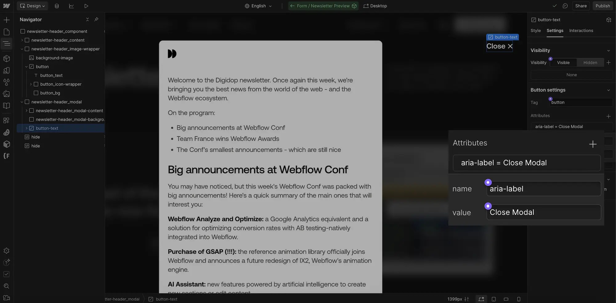Collapse the Button settings section chevron
This screenshot has height=303, width=616.
click(x=608, y=90)
